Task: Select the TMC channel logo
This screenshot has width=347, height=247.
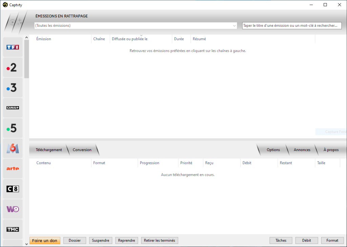Action: 13,229
